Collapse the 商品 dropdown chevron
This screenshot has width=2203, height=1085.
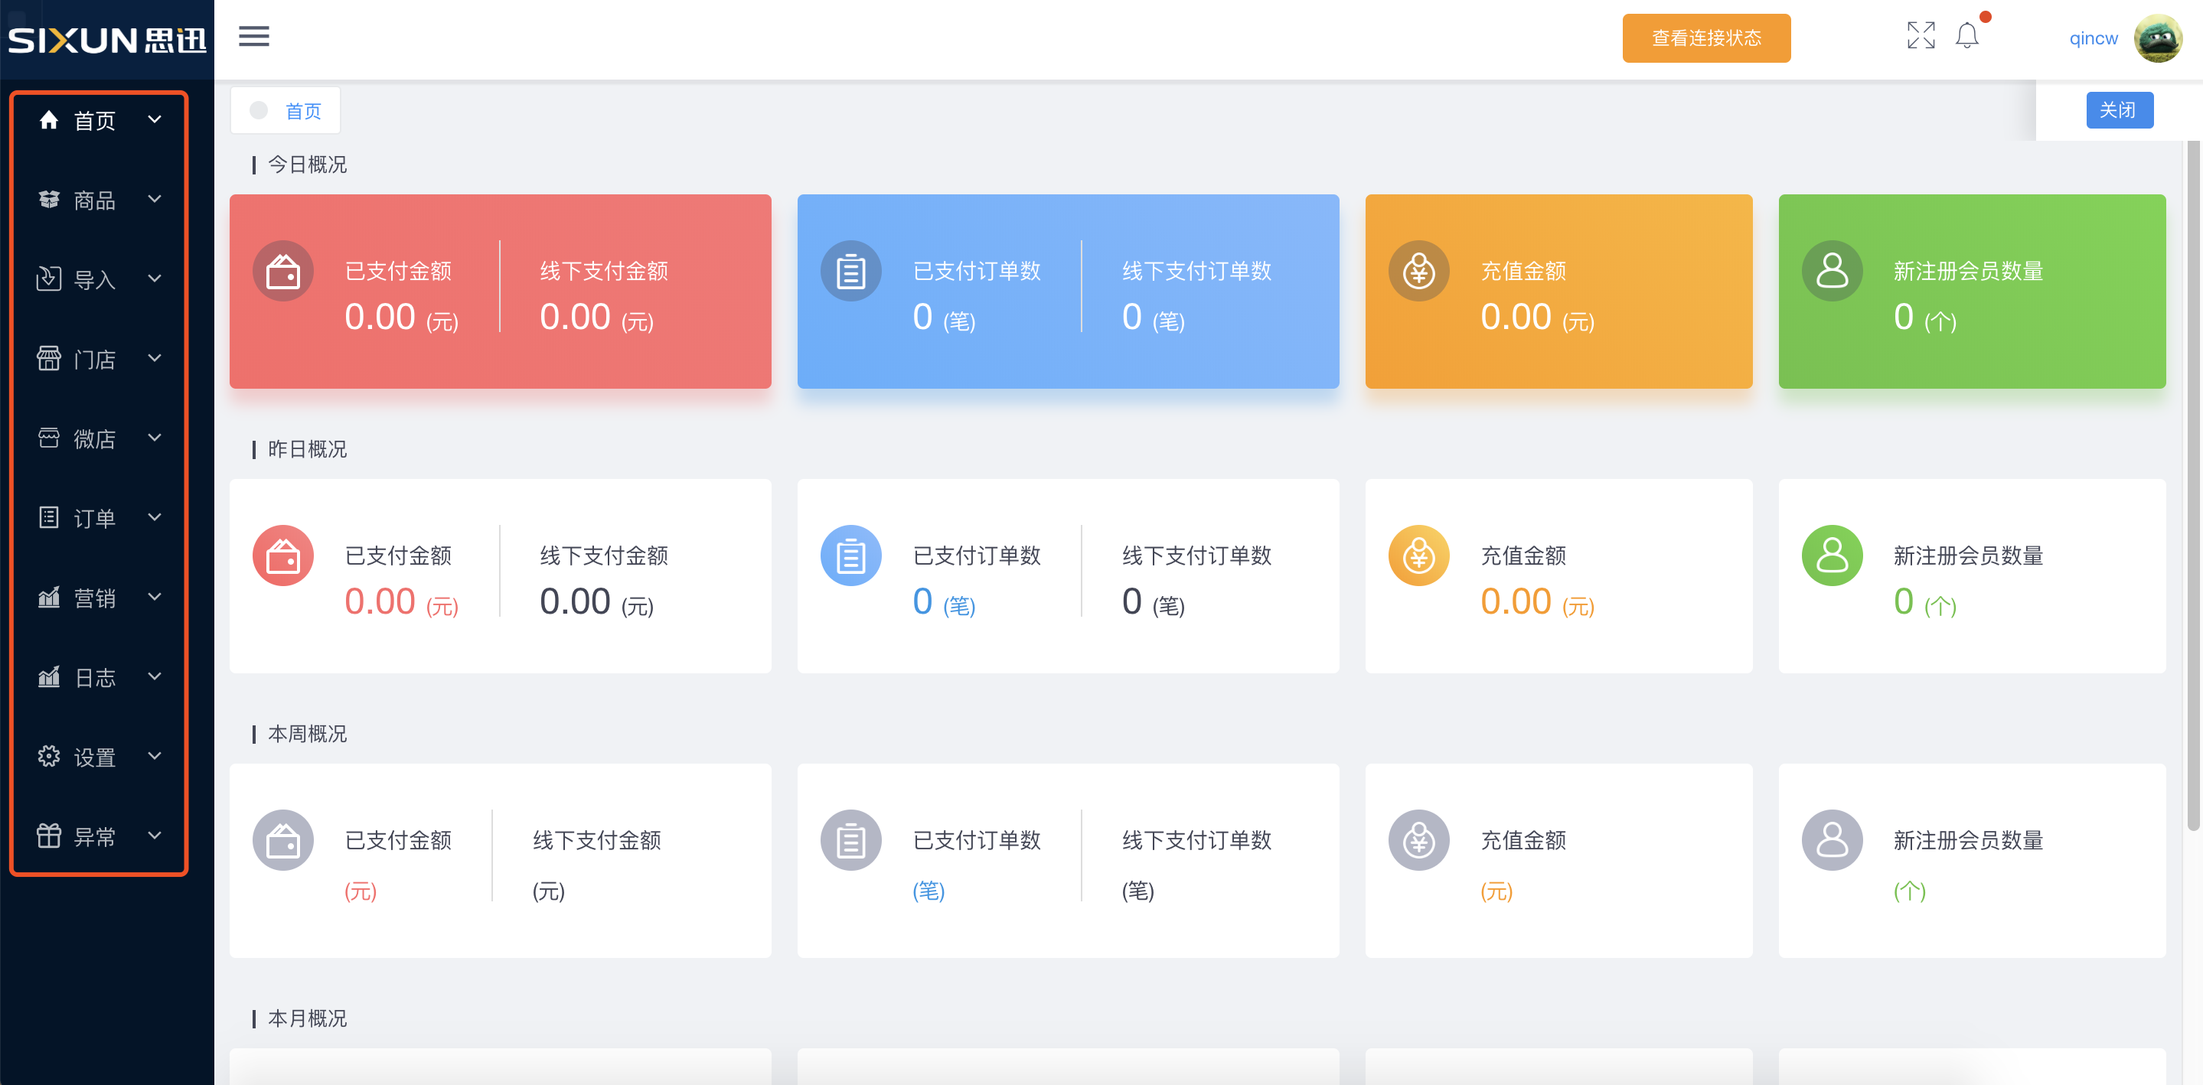click(155, 199)
